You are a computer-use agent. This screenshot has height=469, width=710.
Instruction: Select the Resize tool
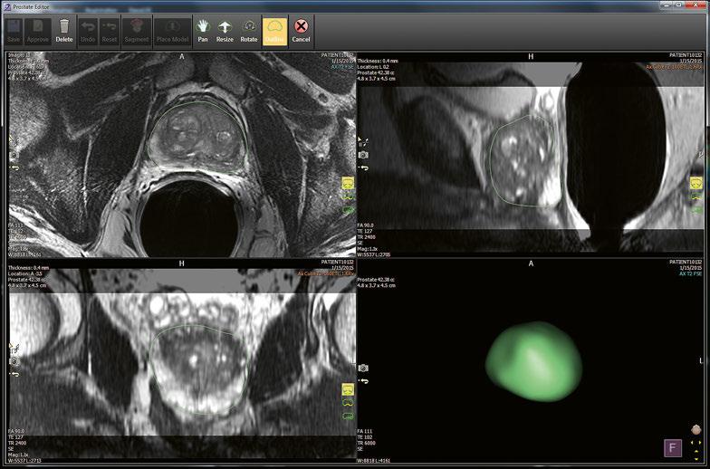(x=225, y=31)
